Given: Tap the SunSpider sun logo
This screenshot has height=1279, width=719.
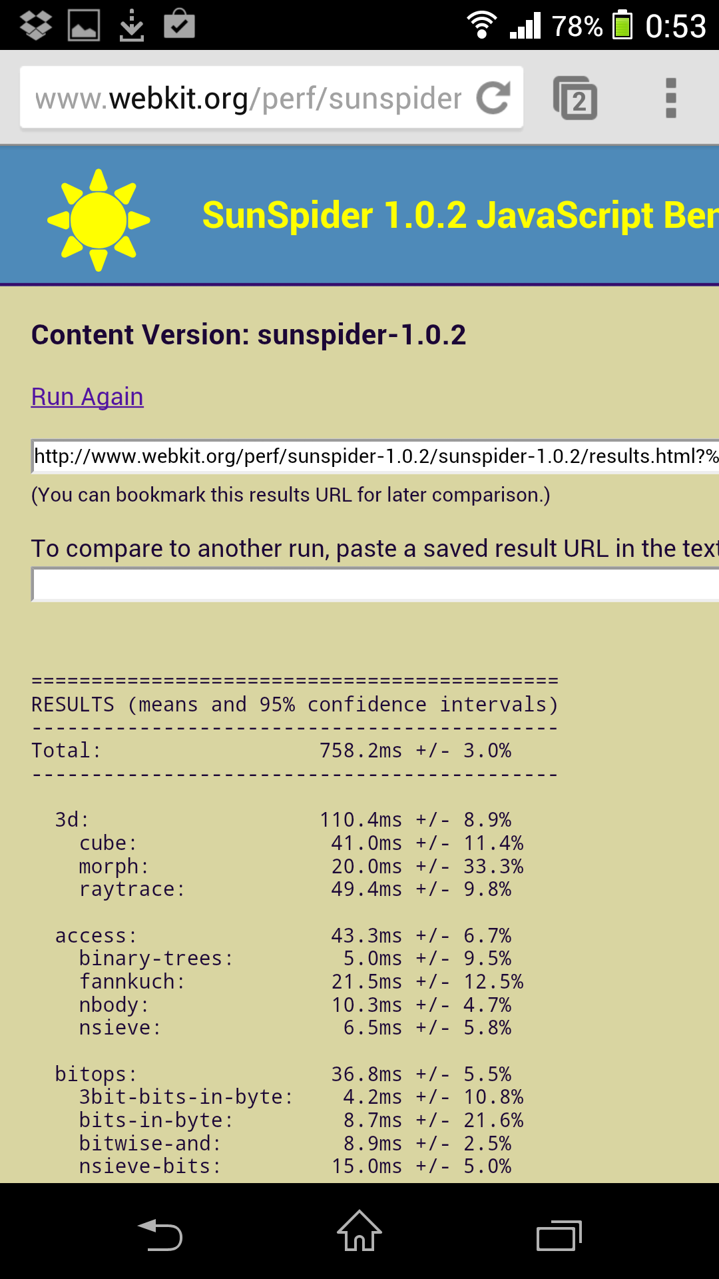Looking at the screenshot, I should click(x=99, y=220).
